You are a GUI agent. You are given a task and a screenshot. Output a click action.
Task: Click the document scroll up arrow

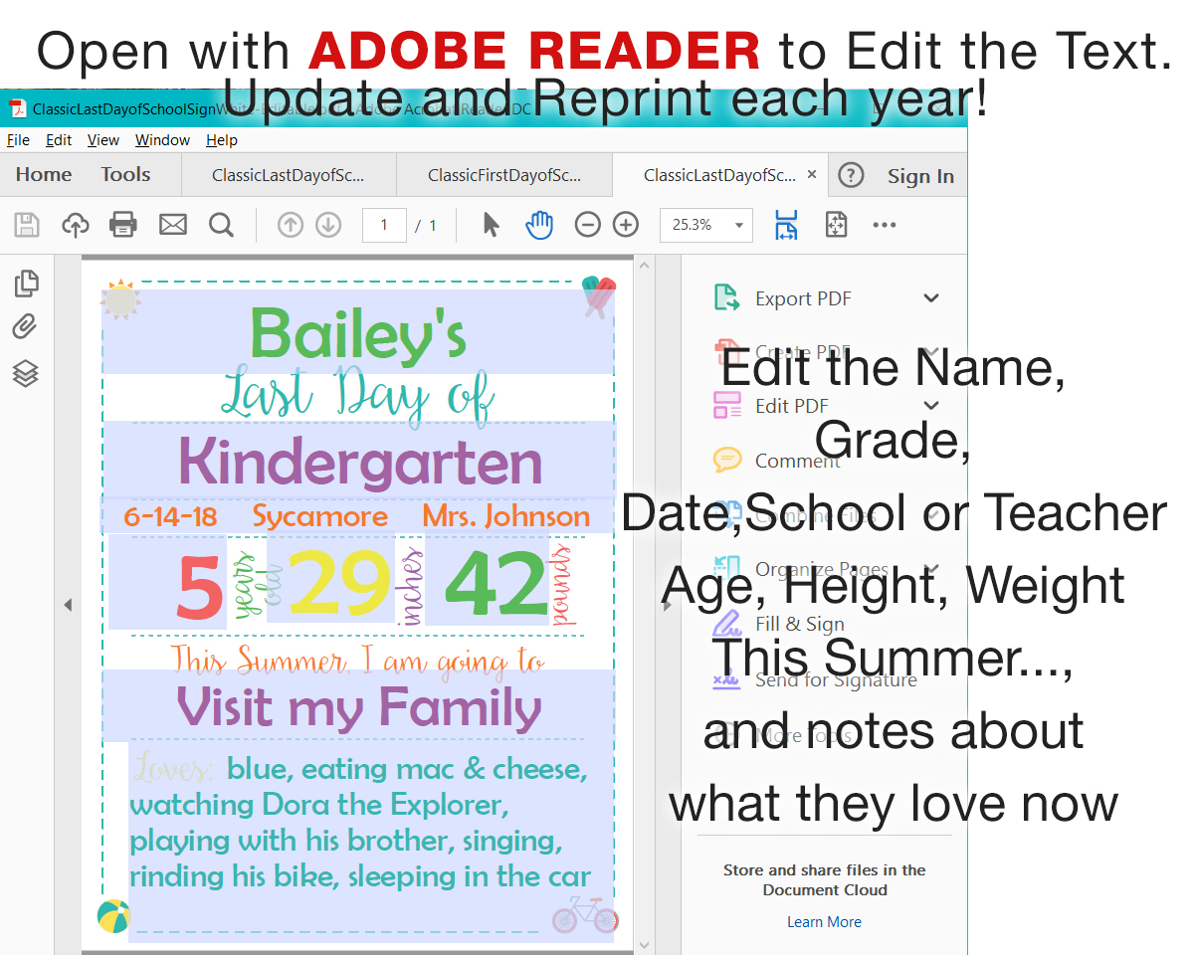tap(644, 266)
